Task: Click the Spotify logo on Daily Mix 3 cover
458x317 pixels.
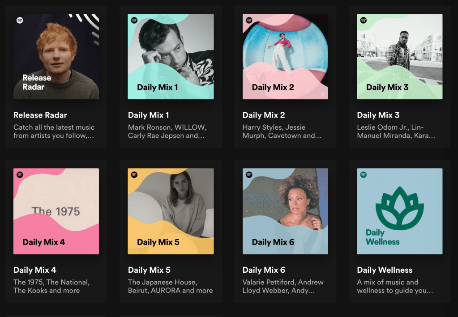Action: pyautogui.click(x=364, y=20)
